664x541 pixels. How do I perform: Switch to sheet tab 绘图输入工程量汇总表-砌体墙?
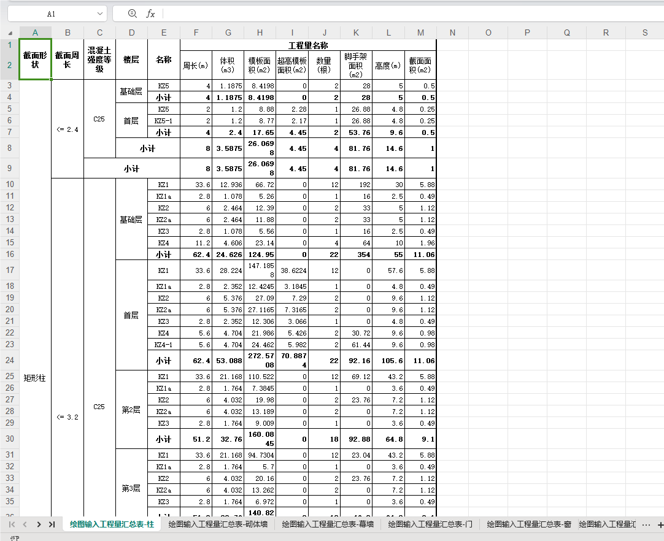pos(218,524)
